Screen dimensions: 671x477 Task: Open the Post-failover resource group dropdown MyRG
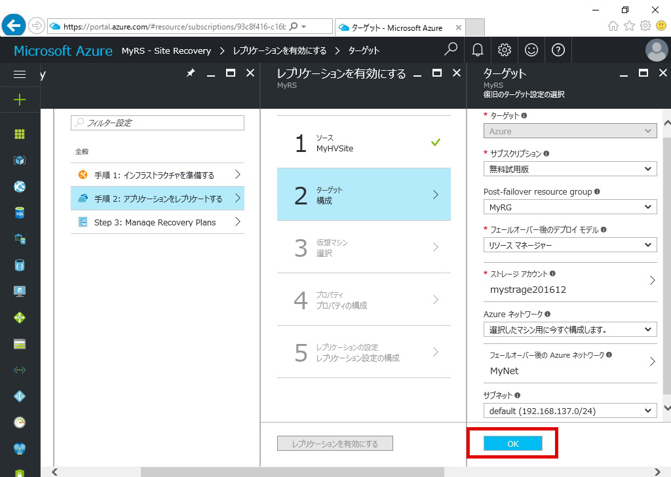[x=570, y=207]
